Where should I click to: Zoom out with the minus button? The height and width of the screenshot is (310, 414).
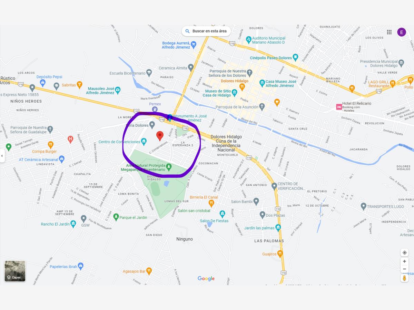(x=404, y=269)
